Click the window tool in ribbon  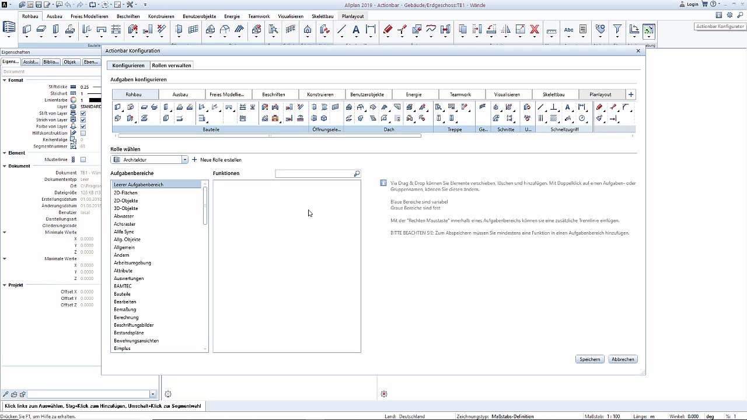[178, 29]
